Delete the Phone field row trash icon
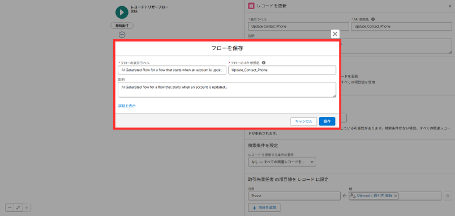This screenshot has width=455, height=216. [x=448, y=196]
